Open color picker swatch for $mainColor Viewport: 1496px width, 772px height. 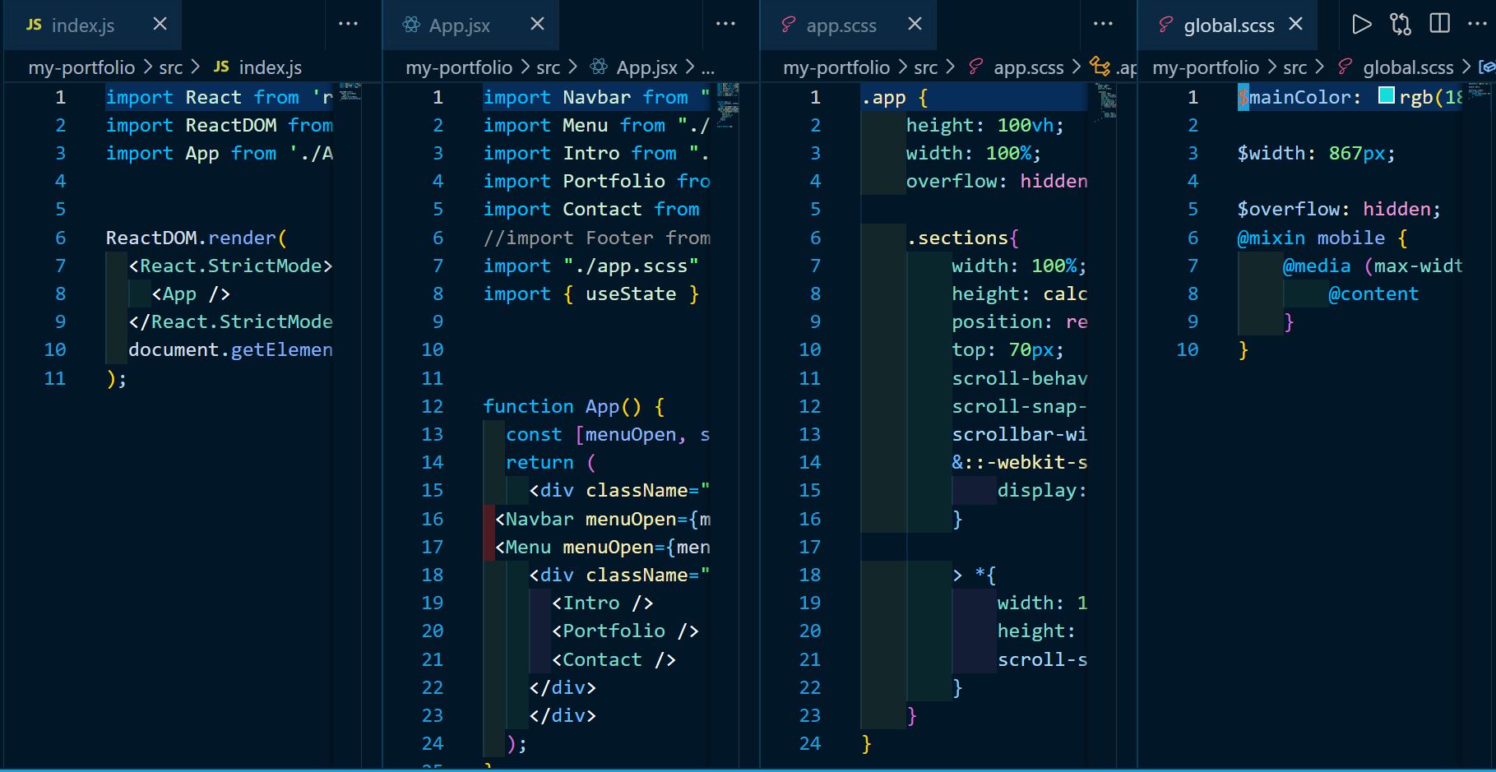pyautogui.click(x=1386, y=96)
